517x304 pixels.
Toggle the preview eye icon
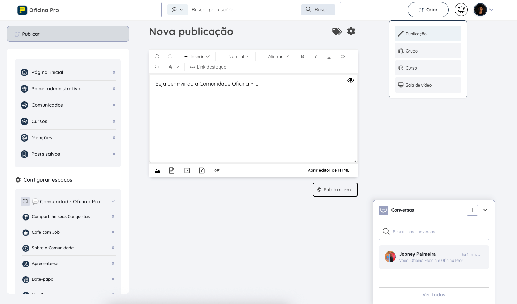tap(351, 80)
